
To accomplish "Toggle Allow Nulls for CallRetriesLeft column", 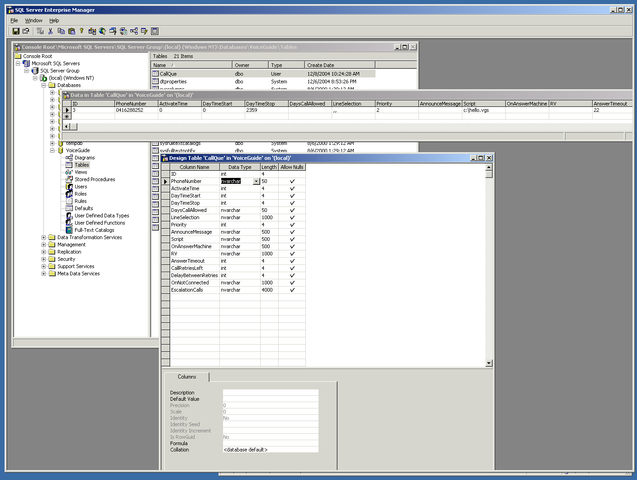I will pyautogui.click(x=292, y=268).
